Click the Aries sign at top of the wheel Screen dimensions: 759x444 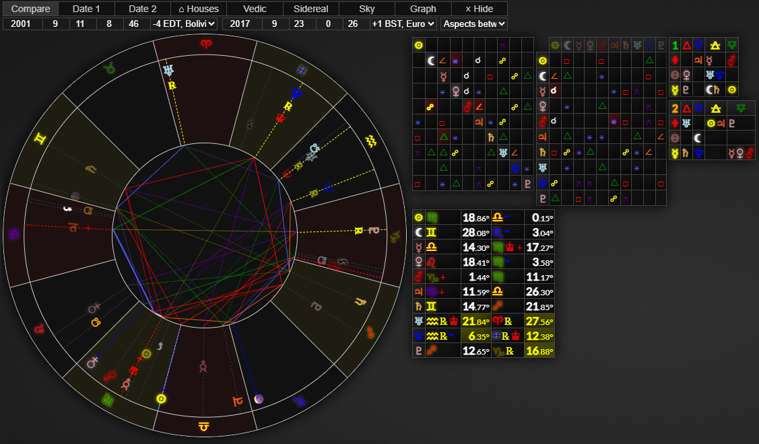point(205,44)
